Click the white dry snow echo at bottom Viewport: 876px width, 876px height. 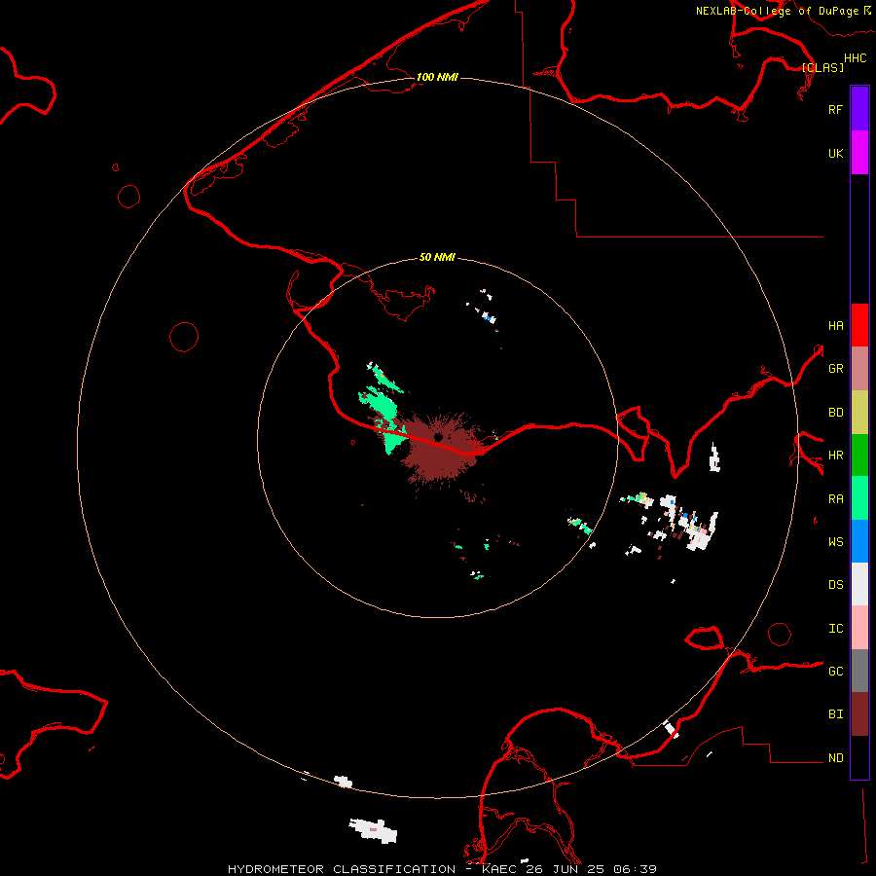[x=373, y=830]
